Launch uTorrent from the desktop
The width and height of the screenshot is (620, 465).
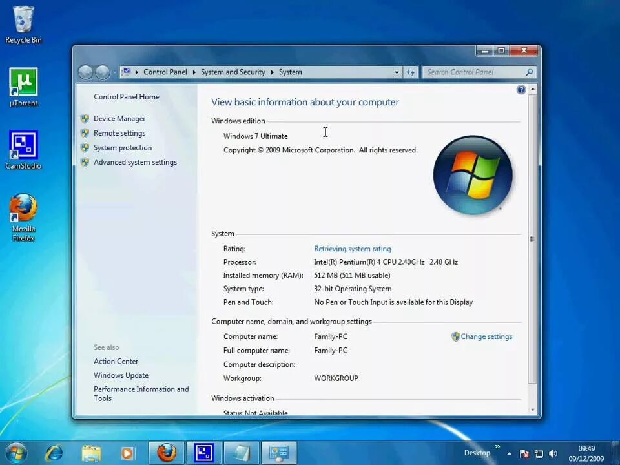23,86
